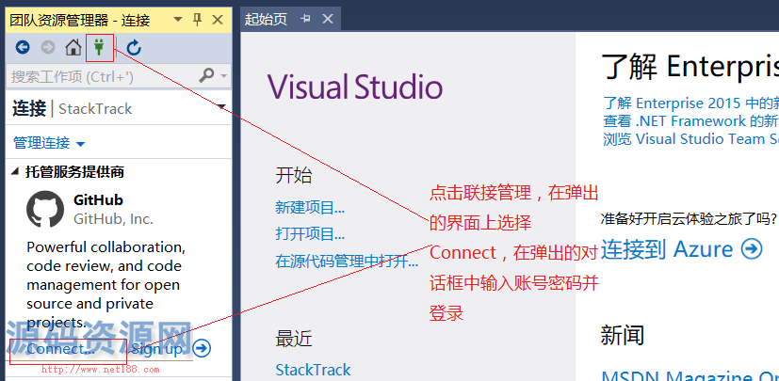Click the GitHub provider title
The width and height of the screenshot is (779, 381).
pos(98,200)
